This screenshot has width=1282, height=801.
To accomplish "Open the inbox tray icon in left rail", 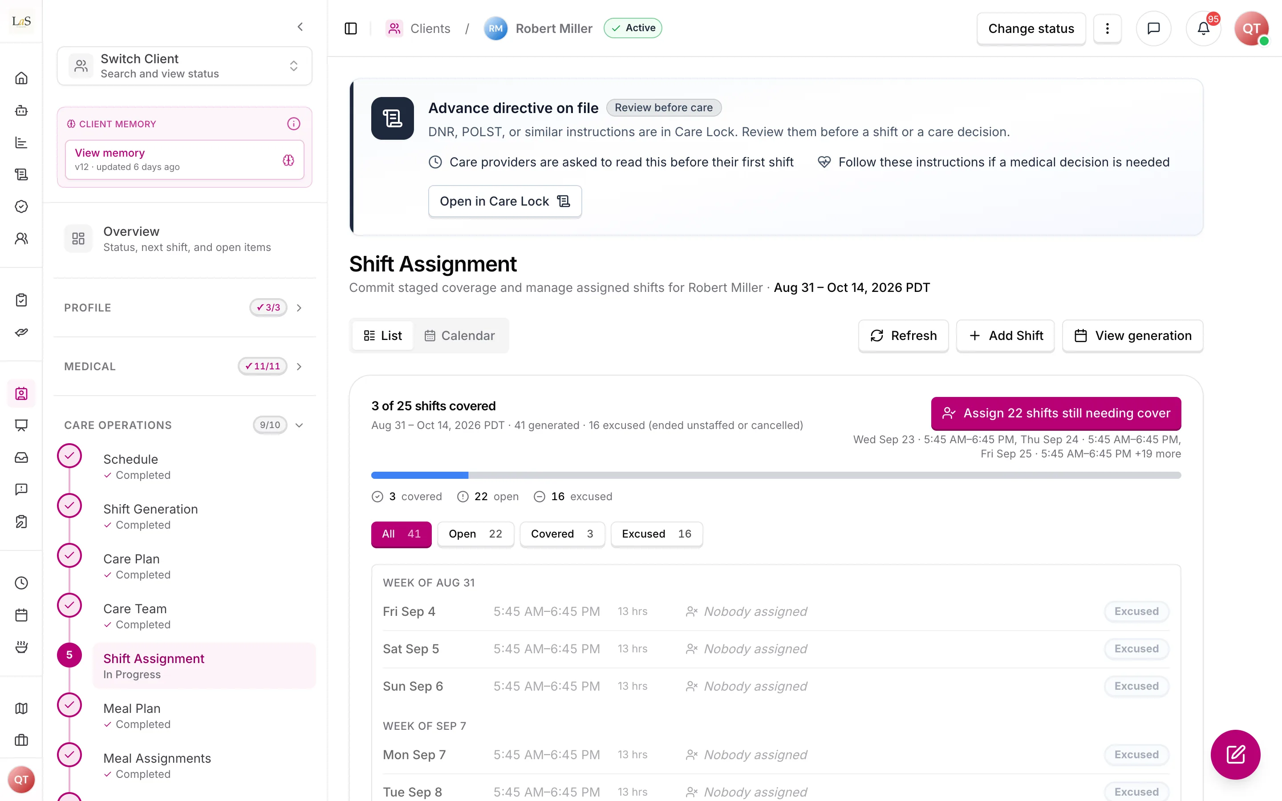I will point(21,458).
